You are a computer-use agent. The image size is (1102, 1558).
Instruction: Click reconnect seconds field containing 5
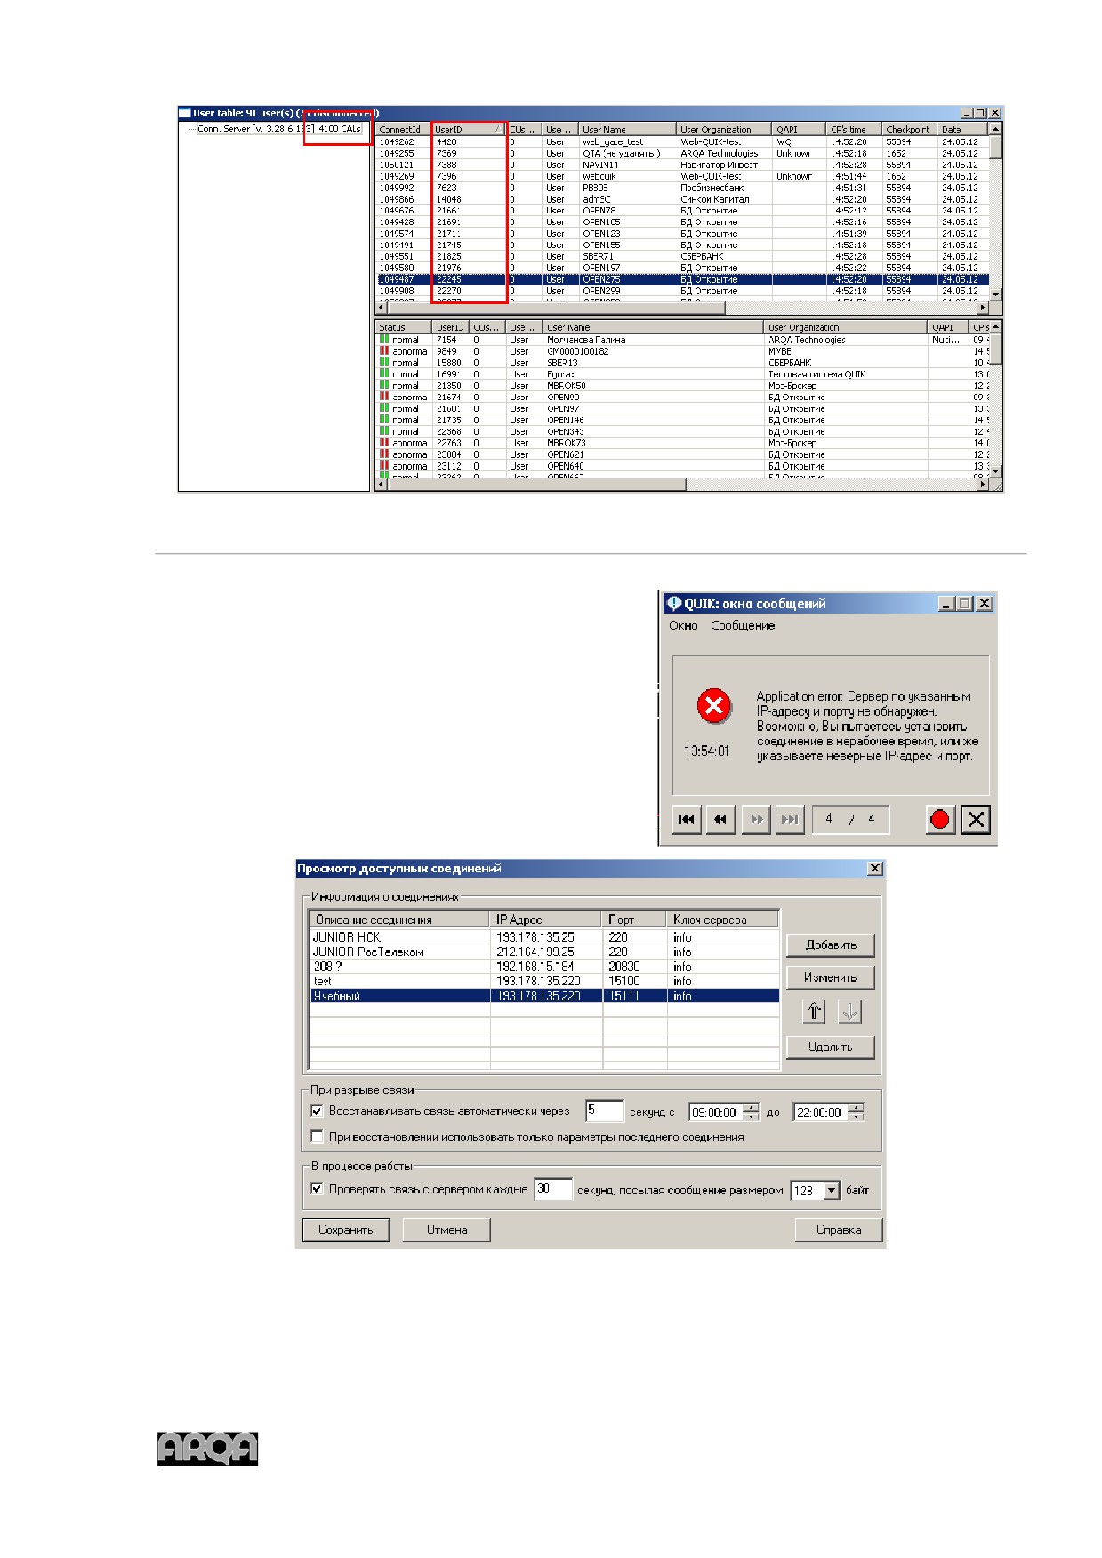605,1111
